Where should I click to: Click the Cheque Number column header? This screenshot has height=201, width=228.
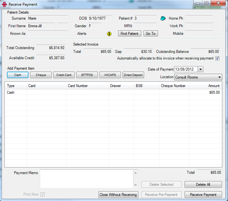[174, 86]
